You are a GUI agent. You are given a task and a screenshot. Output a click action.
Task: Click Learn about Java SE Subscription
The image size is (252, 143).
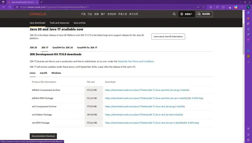[168, 37]
